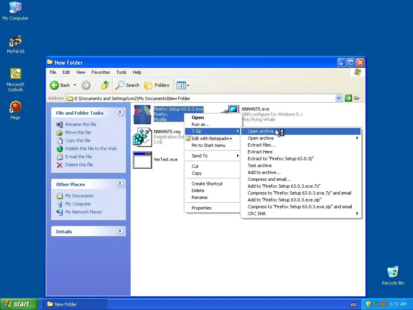This screenshot has height=310, width=413.
Task: Toggle the Folders pane
Action: (157, 85)
